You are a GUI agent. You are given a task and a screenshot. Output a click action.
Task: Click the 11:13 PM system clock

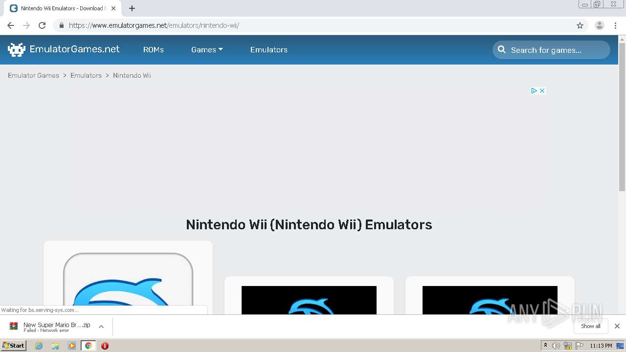coord(601,346)
